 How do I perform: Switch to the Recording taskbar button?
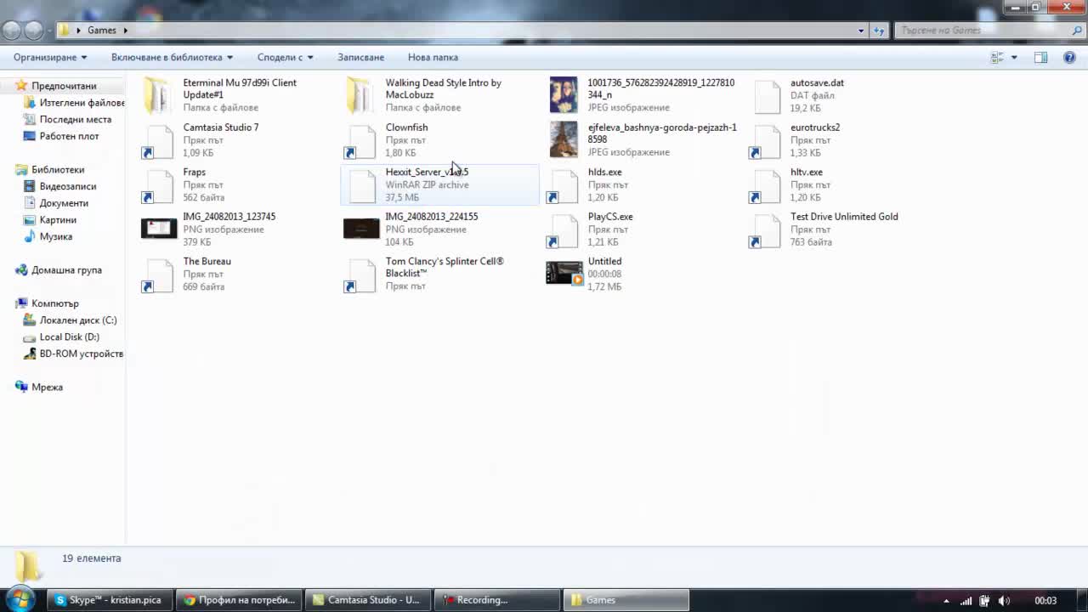(498, 600)
